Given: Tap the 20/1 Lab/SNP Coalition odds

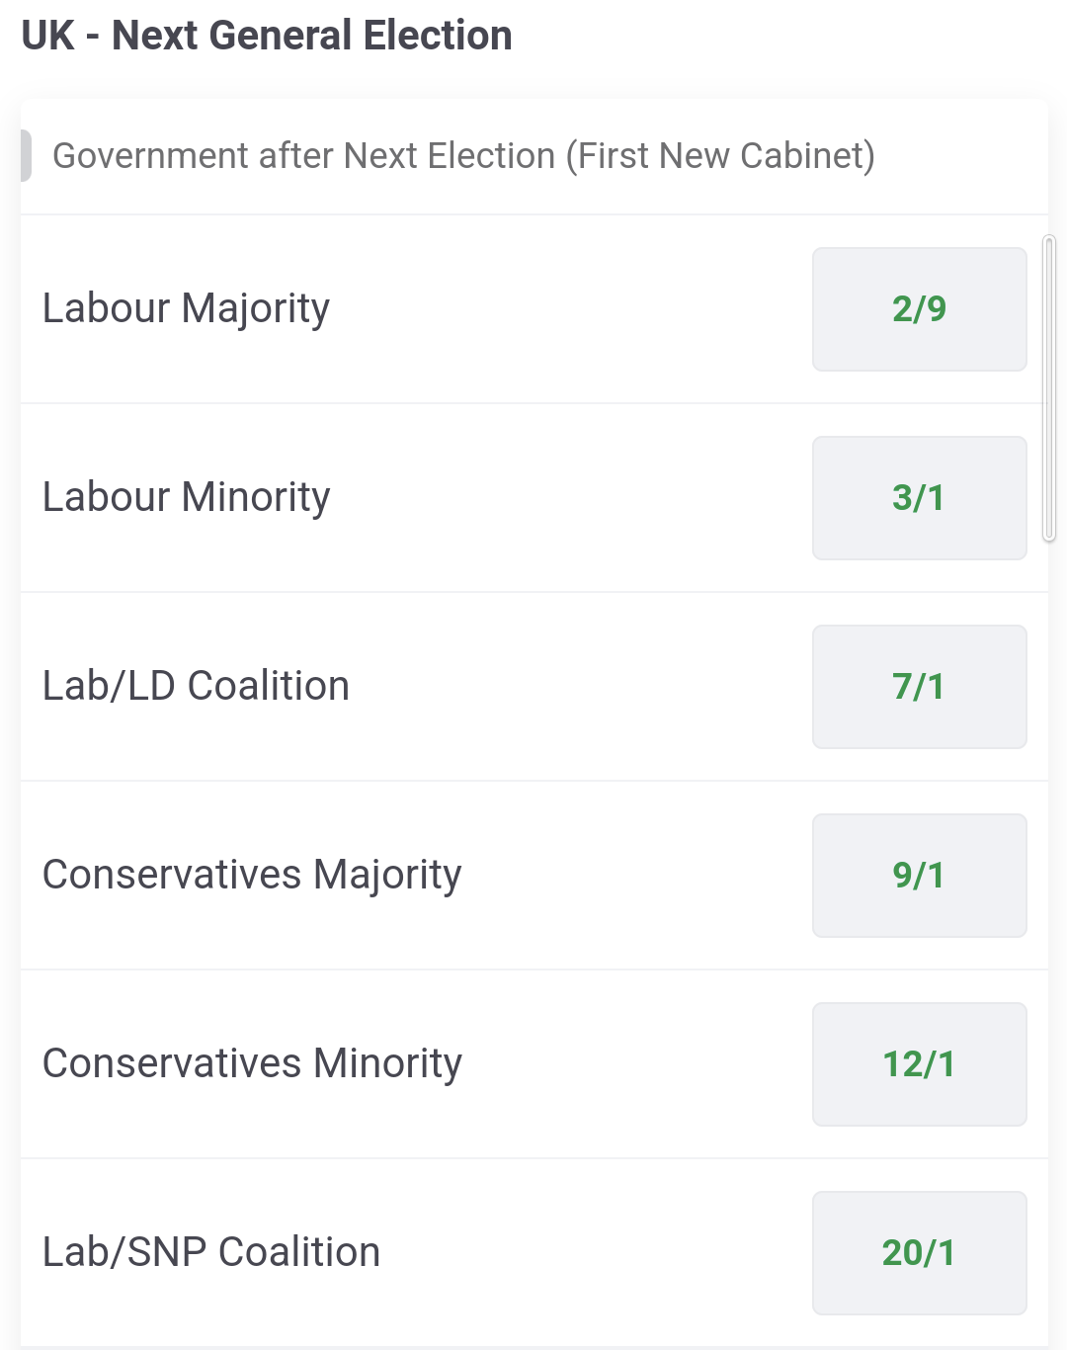Looking at the screenshot, I should 919,1253.
